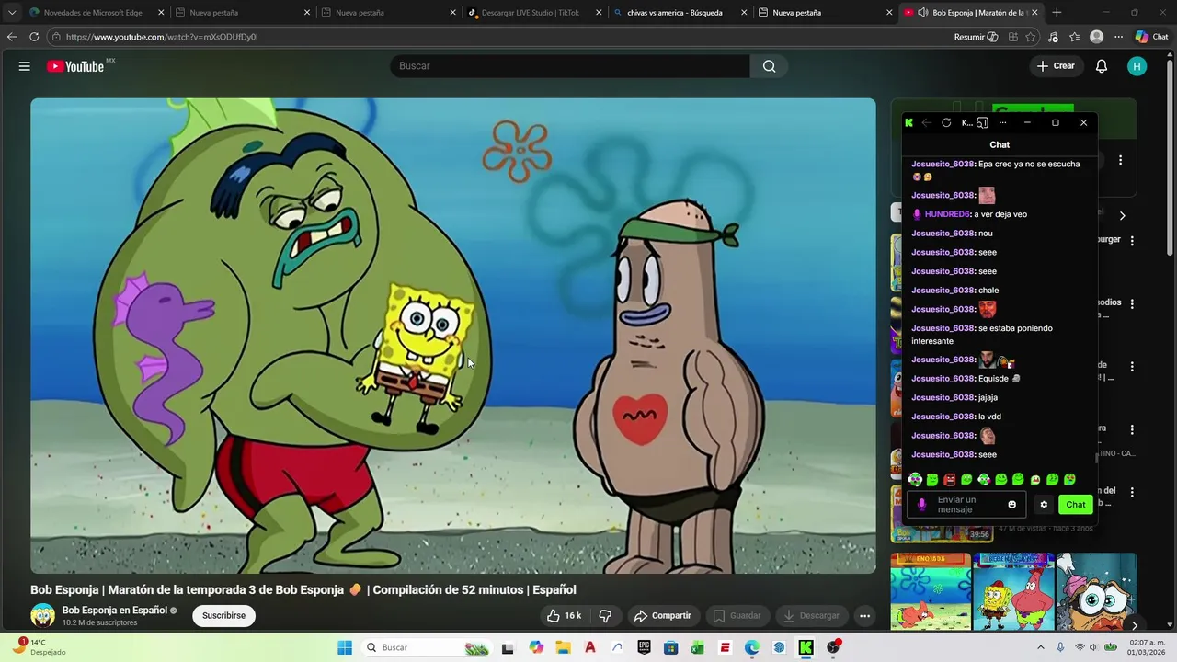Reload the YouTube page in Edge

pos(34,37)
